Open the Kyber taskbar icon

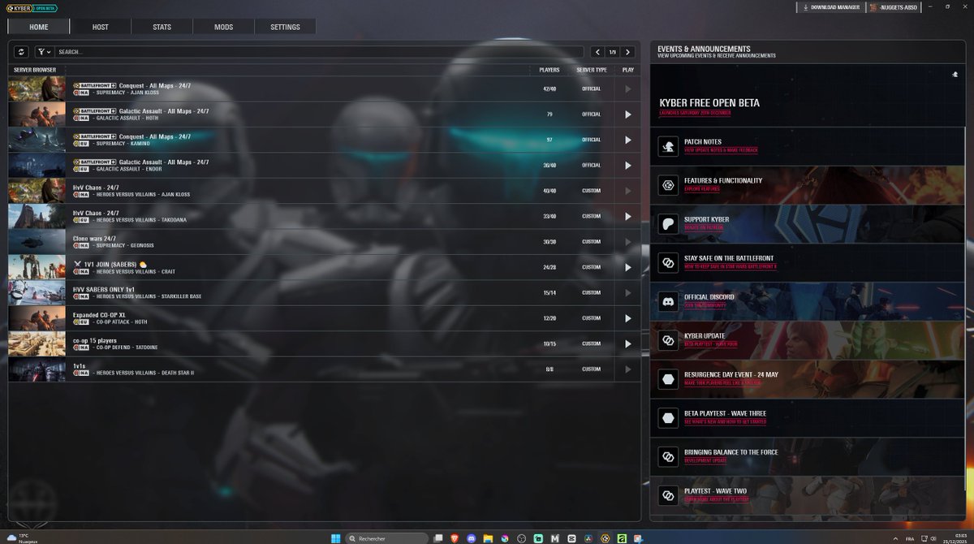[x=605, y=538]
